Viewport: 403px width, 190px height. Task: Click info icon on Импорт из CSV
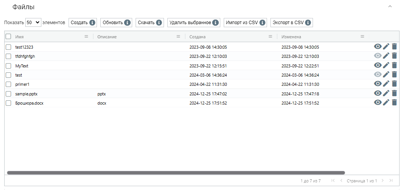click(x=262, y=23)
